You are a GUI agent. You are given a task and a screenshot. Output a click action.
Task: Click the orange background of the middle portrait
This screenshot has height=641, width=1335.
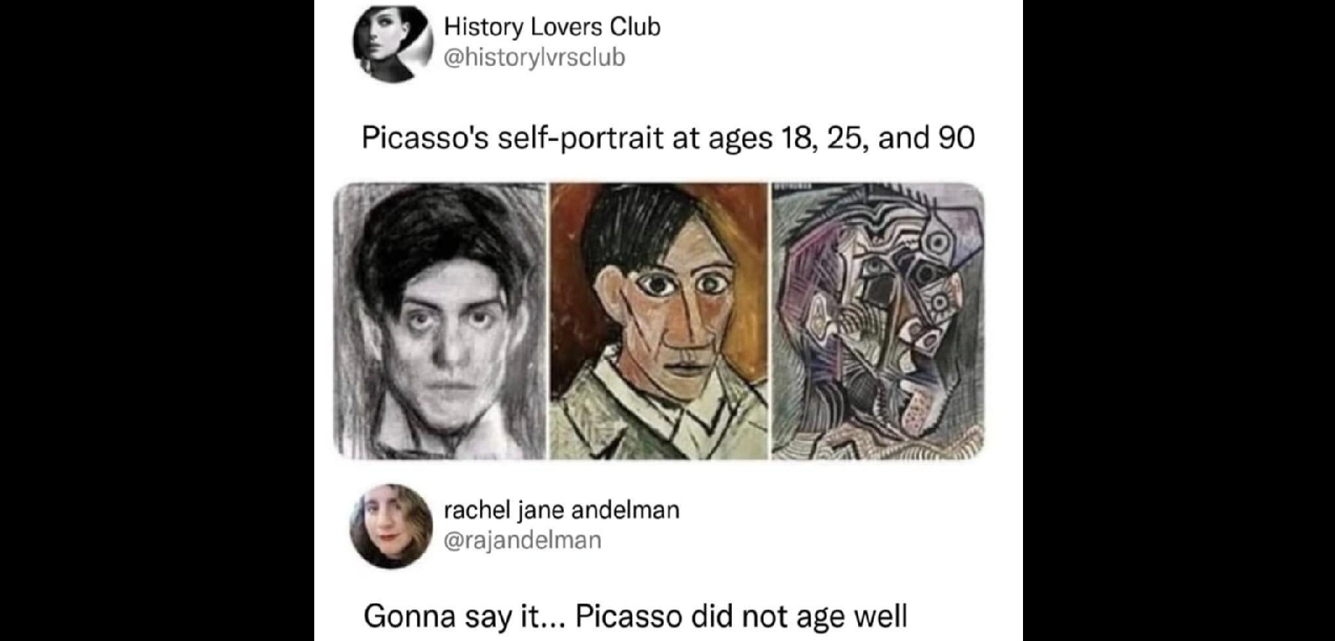(742, 225)
